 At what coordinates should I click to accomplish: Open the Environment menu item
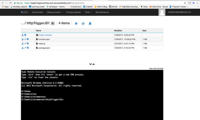click(x=37, y=12)
